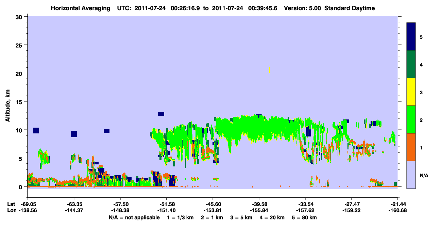Click the isolated blue block near 13 km altitude
Screen dimensions: 442x227
161,114
